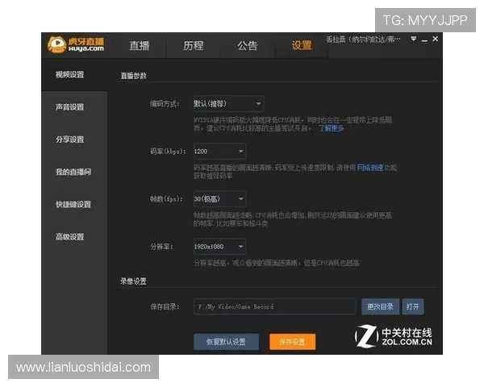Switch to the 直播 tab
The image size is (484, 387).
click(140, 46)
